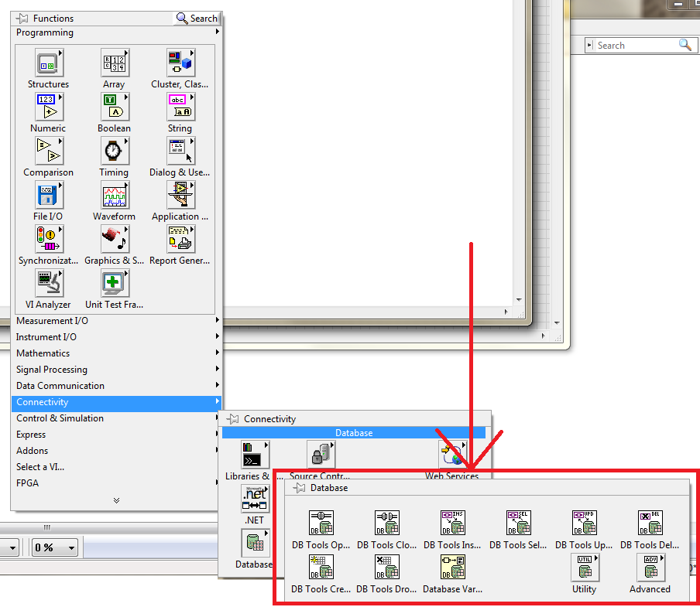Open the Report Generation palette
The image size is (700, 607).
(x=180, y=240)
